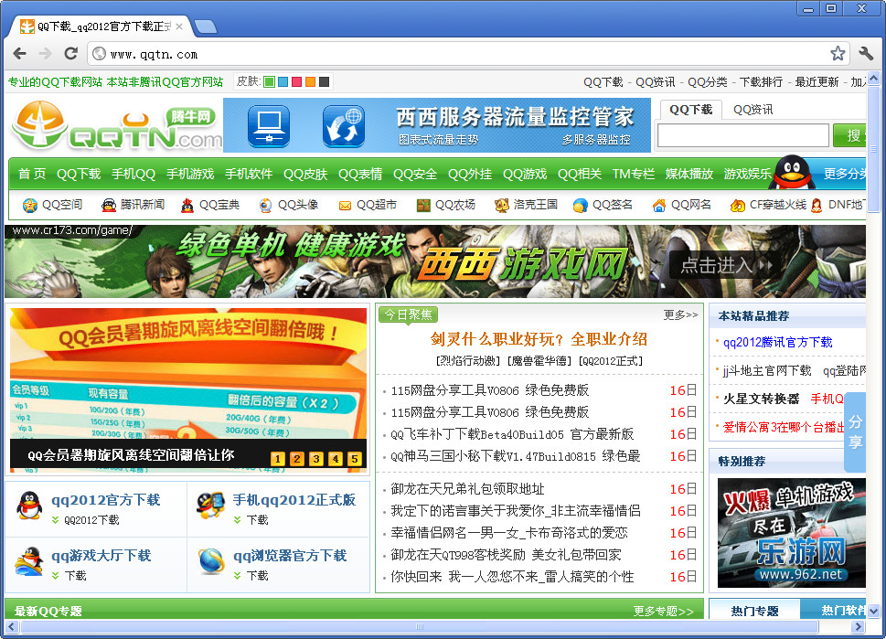
Task: Click the QQ penguin mascot in navigation bar
Action: pyautogui.click(x=792, y=172)
